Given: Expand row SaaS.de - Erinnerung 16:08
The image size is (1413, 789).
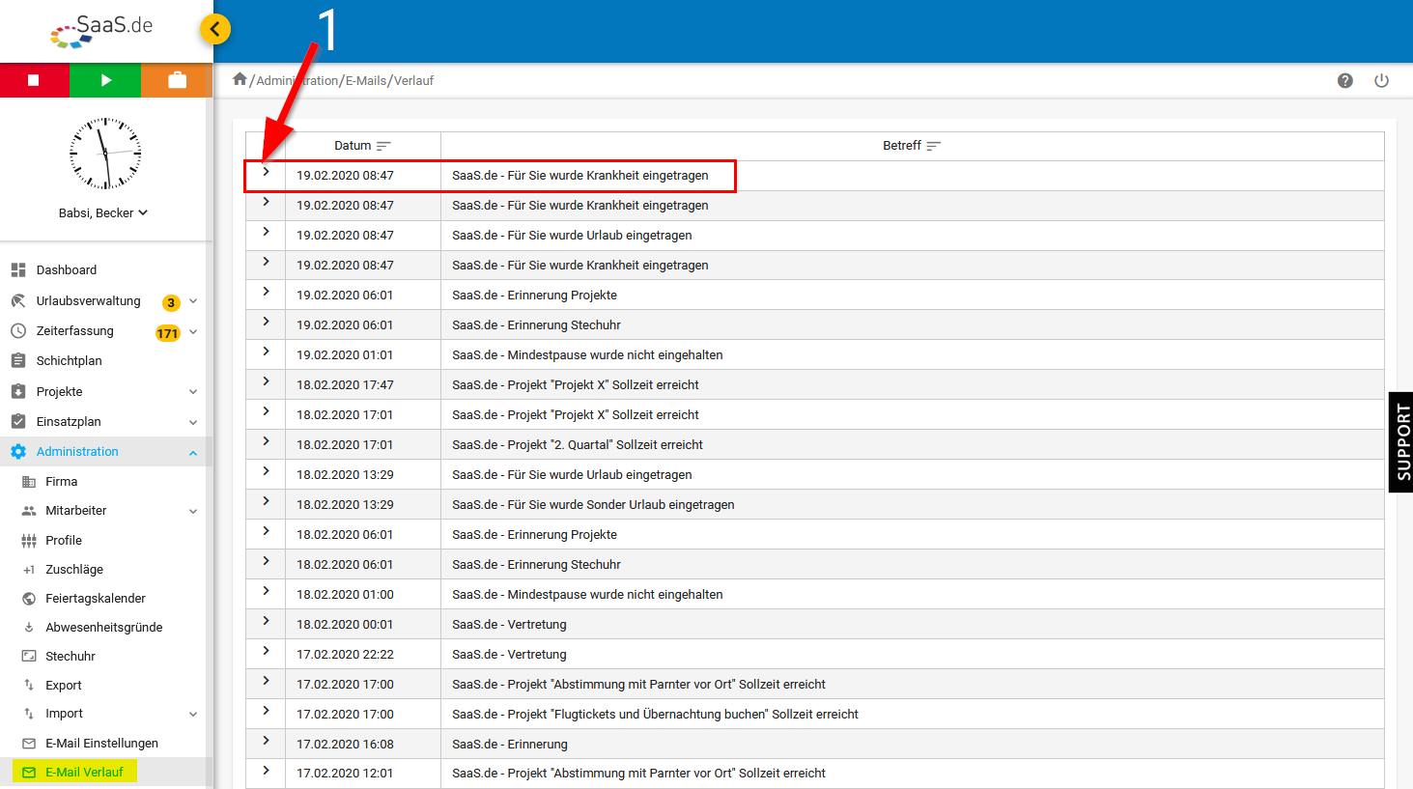Looking at the screenshot, I should coord(266,741).
